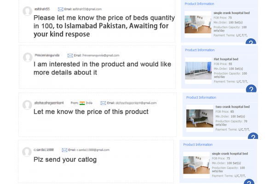Click the help icon in the two crank hospital bed panel
Image resolution: width=276 pixels, height=184 pixels.
tap(253, 138)
